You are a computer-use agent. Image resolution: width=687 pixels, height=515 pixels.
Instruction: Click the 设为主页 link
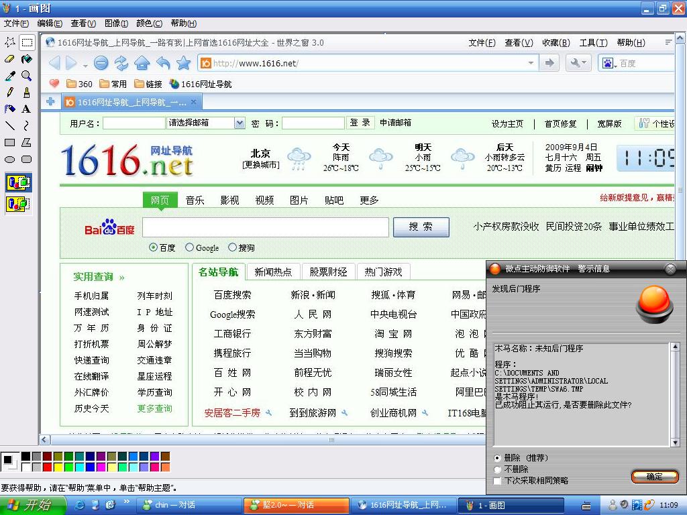[x=507, y=124]
